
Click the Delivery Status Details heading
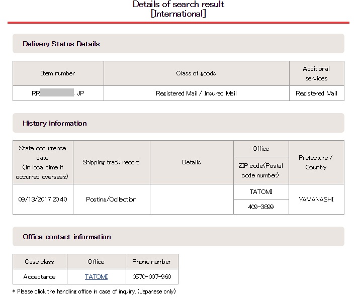(61, 44)
